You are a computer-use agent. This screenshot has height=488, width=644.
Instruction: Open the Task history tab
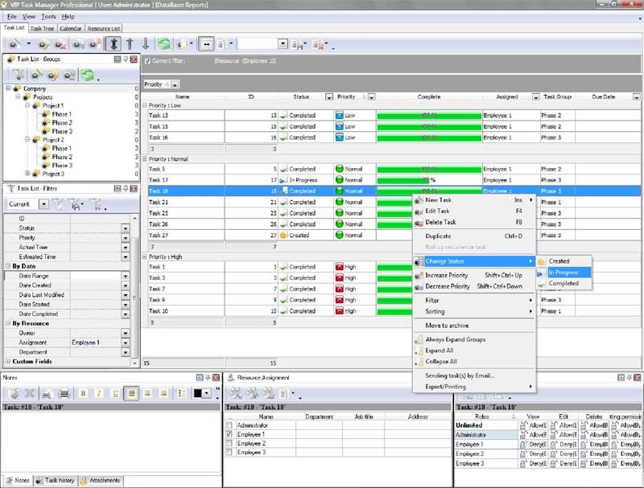pos(55,481)
